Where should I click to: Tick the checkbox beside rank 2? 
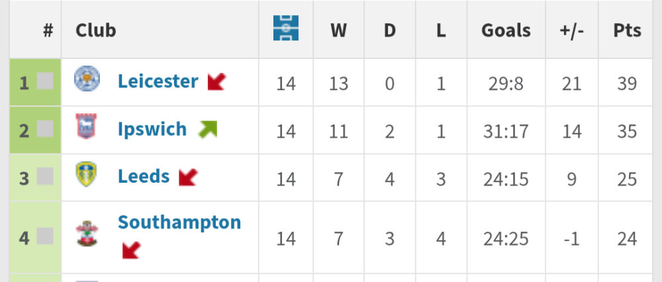click(45, 129)
